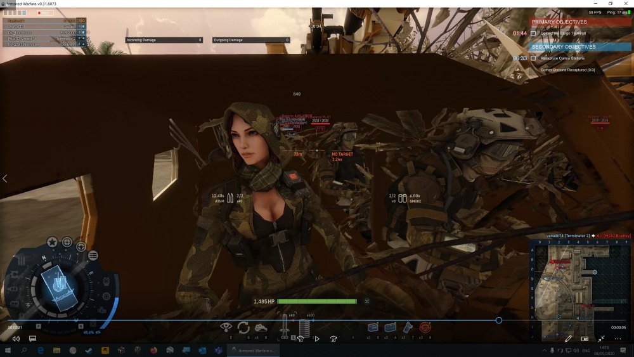This screenshot has width=634, height=357.
Task: Click the Outgoing Damage bar
Action: 251,40
